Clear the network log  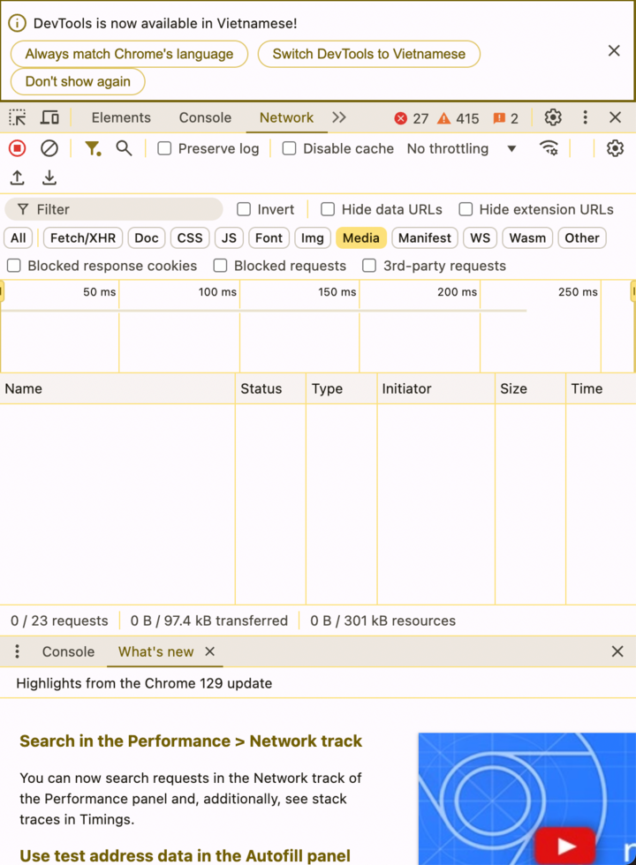tap(49, 148)
